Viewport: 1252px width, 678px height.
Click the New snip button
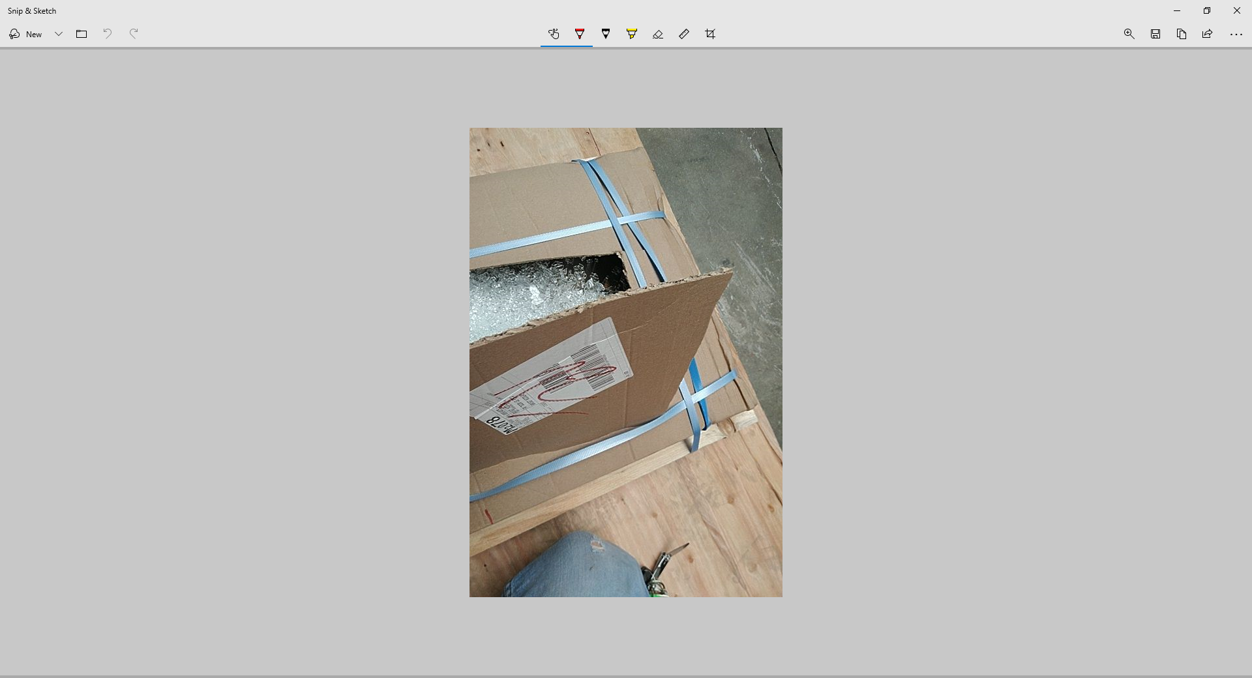tap(26, 34)
